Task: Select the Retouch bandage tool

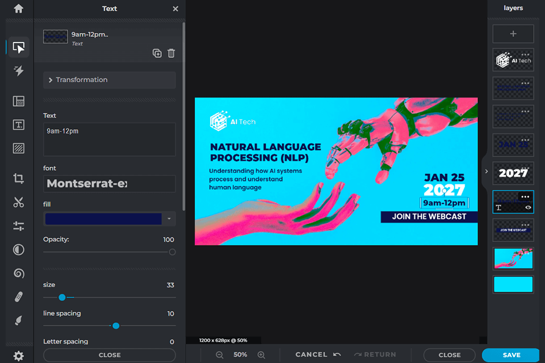Action: point(18,297)
